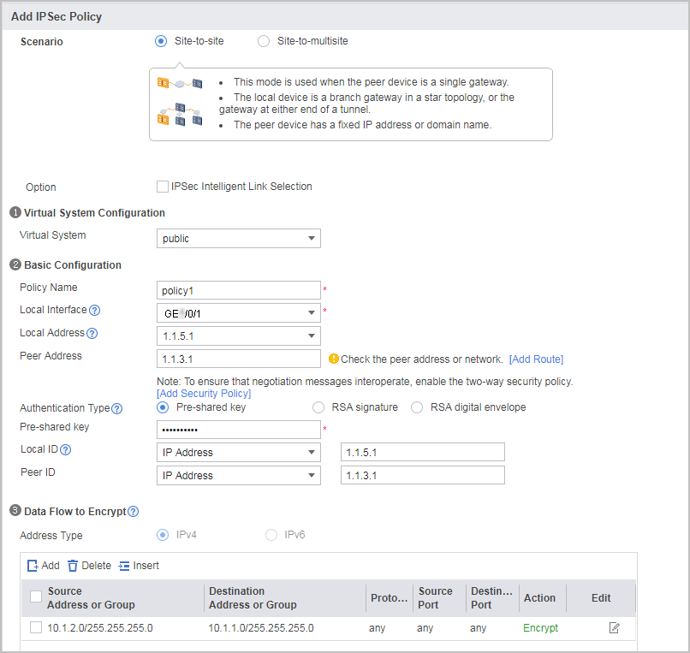Click the Local ID help icon

[65, 449]
